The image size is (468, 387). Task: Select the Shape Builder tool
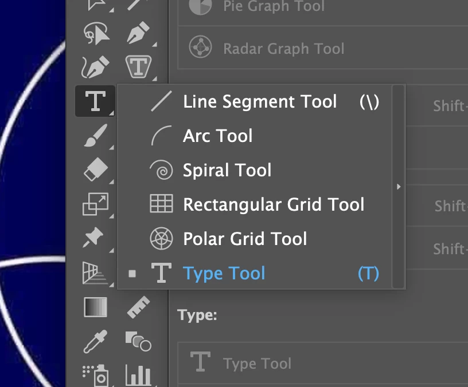point(138,341)
